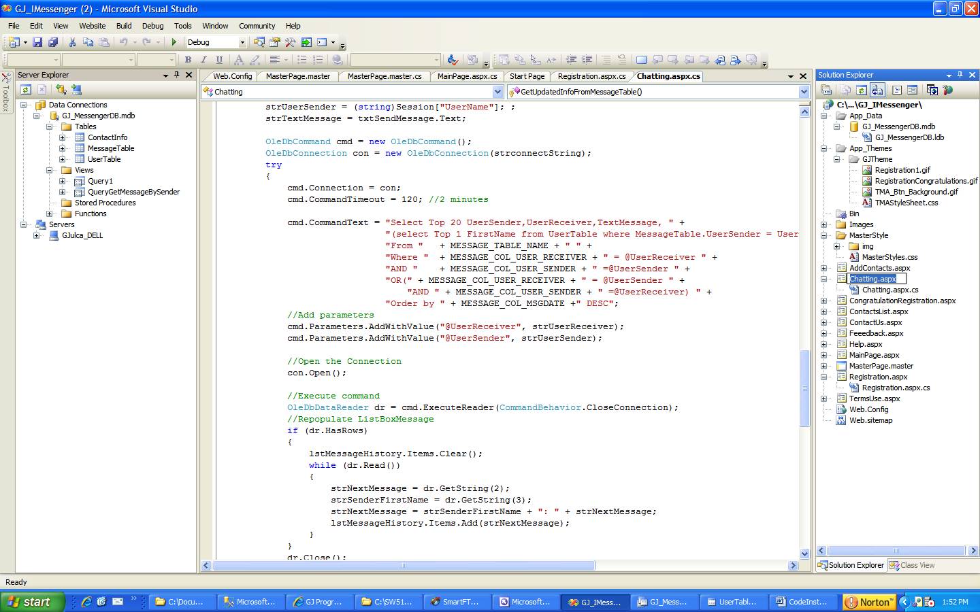Open the GetUpdatedInfoFromMessageTable member dropdown
Screen dimensions: 980x612
pos(804,92)
